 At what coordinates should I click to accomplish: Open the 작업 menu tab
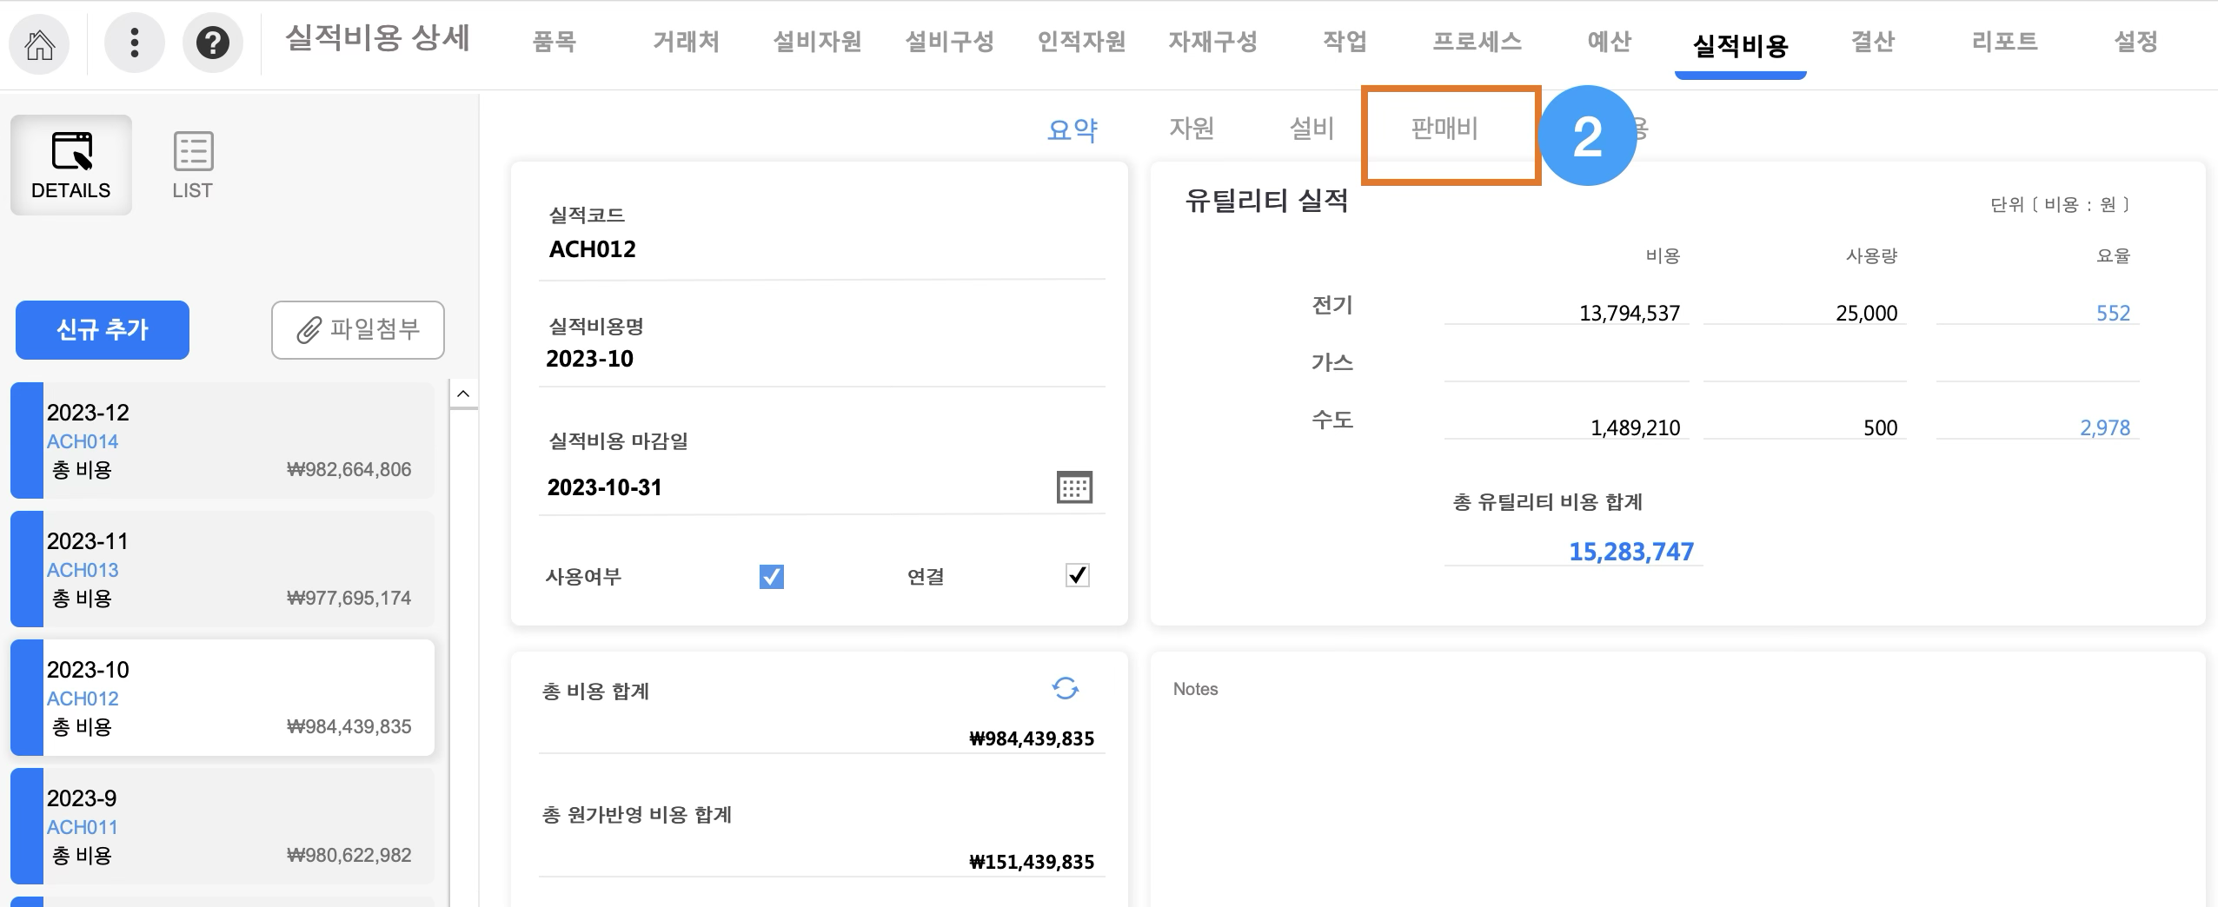(1345, 42)
